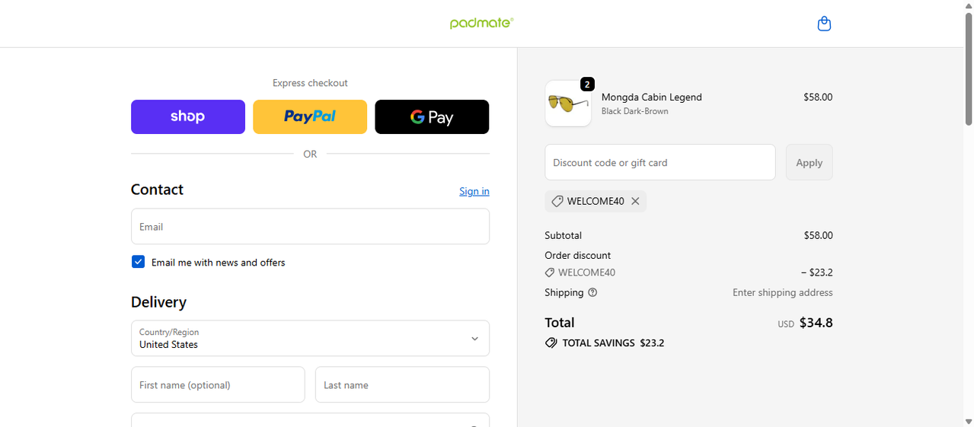
Task: Choose PayPal express checkout
Action: pos(310,116)
